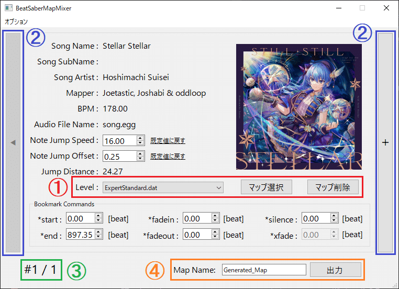
Task: Minimize the BeatSaberMapMixer window
Action: tap(339, 8)
